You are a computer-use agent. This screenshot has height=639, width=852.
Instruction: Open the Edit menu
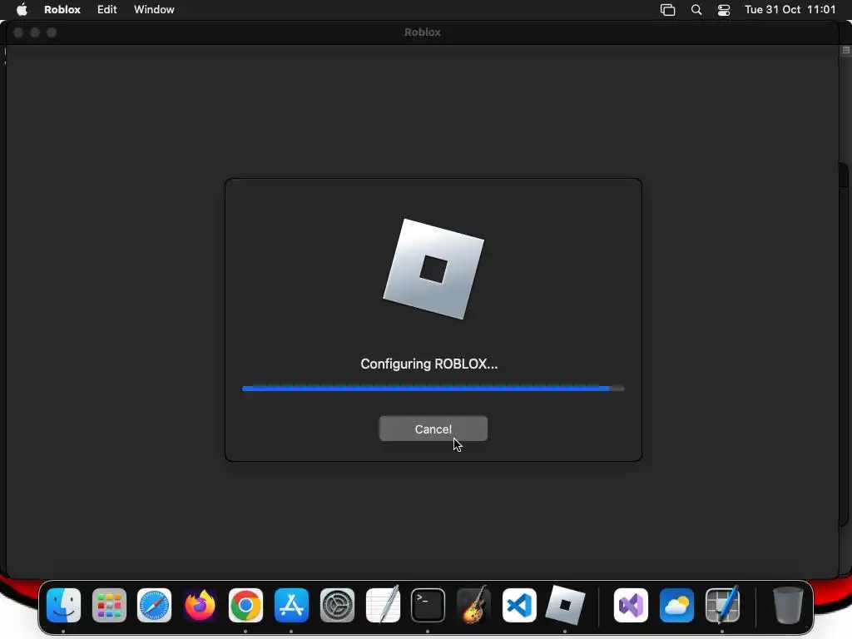pos(107,10)
